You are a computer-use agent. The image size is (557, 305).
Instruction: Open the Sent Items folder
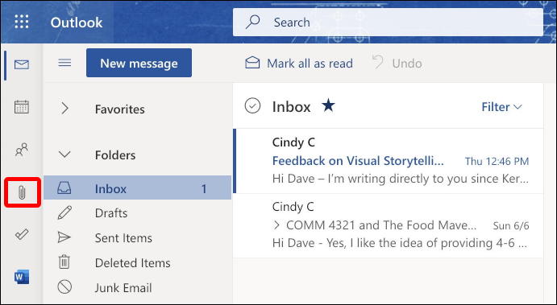(138, 238)
